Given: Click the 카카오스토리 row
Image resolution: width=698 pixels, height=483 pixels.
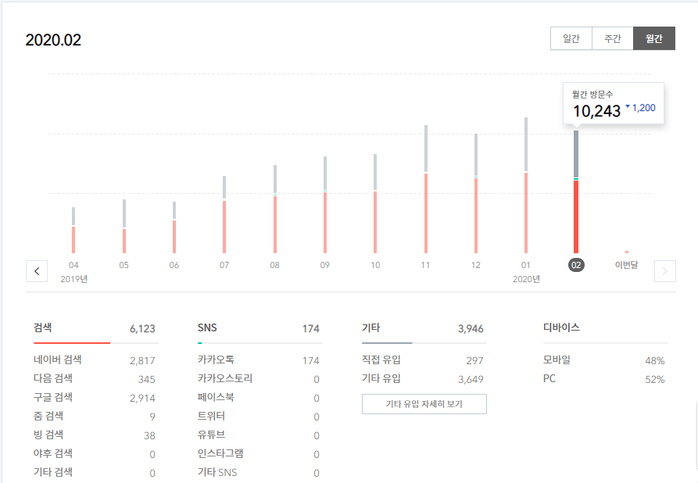Looking at the screenshot, I should click(260, 379).
